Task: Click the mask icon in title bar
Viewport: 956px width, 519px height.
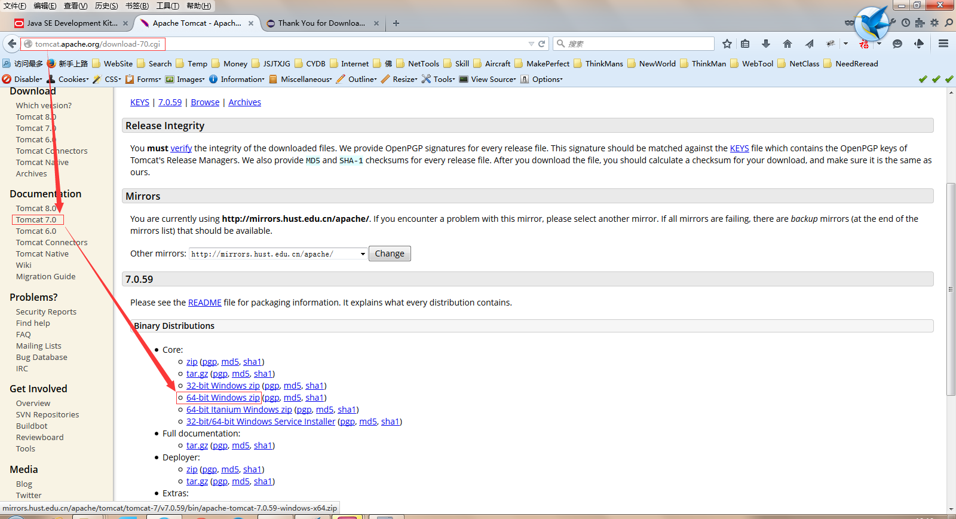Action: [x=849, y=23]
